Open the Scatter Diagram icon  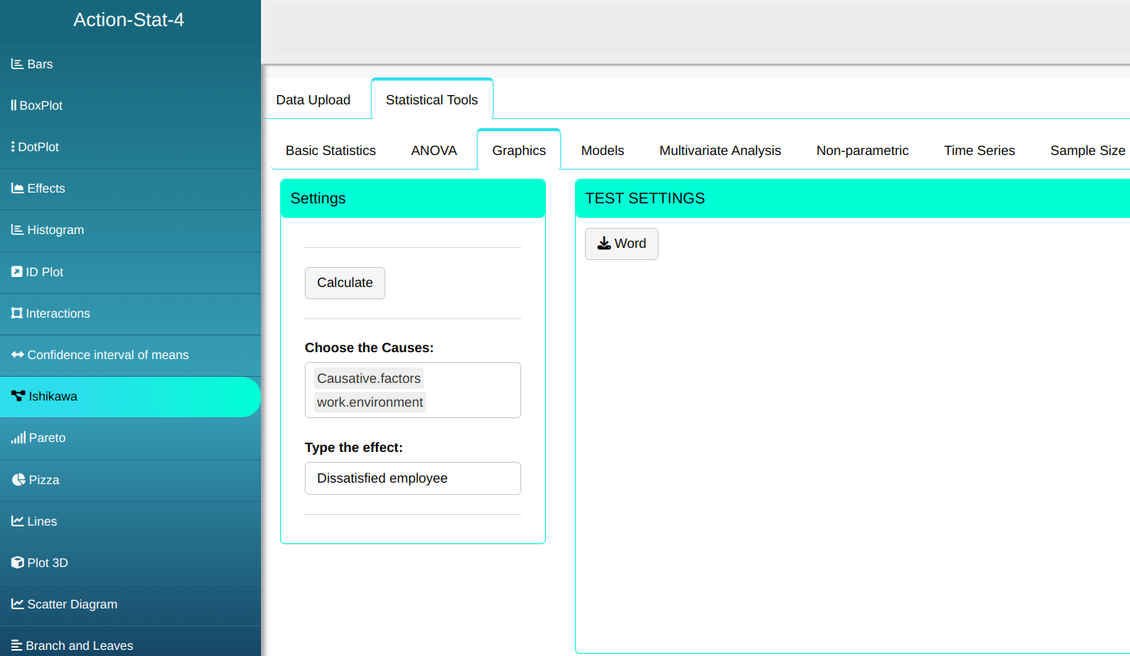tap(17, 605)
